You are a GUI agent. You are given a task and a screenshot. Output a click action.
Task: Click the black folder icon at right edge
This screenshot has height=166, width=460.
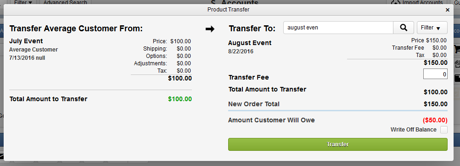(x=457, y=78)
